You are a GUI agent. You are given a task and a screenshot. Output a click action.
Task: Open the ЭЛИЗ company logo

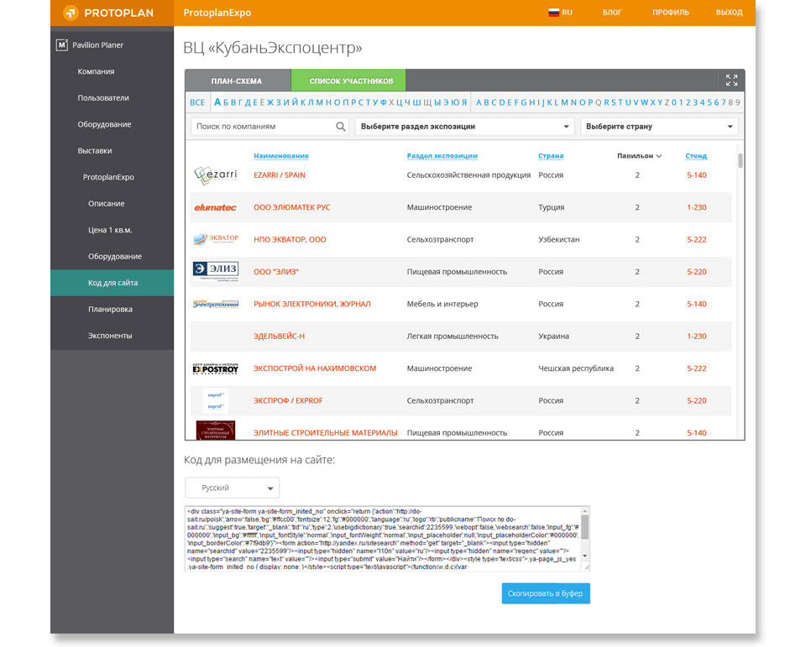pyautogui.click(x=216, y=271)
